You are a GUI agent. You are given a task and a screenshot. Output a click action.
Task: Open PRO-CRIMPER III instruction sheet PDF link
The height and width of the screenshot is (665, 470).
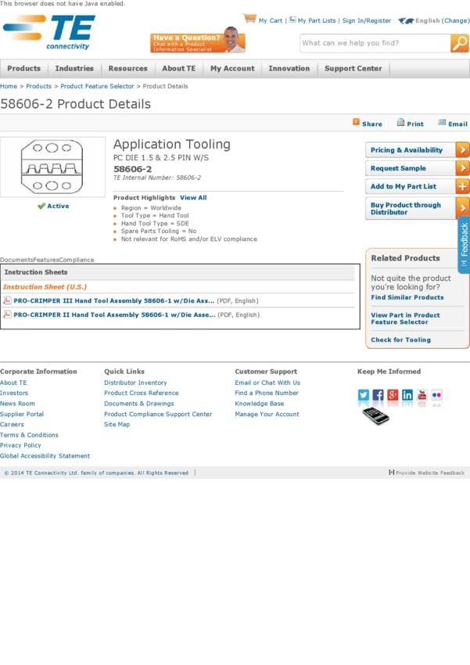point(113,301)
